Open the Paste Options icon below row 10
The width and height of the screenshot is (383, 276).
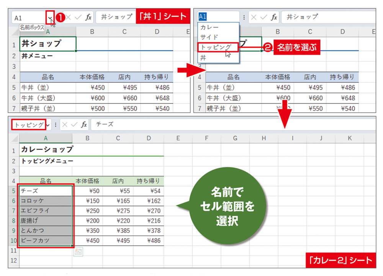(x=78, y=251)
